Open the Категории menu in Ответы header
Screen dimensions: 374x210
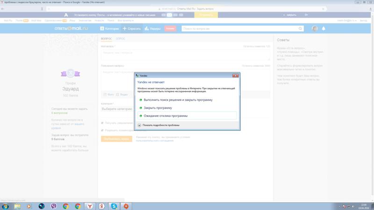pyautogui.click(x=109, y=28)
